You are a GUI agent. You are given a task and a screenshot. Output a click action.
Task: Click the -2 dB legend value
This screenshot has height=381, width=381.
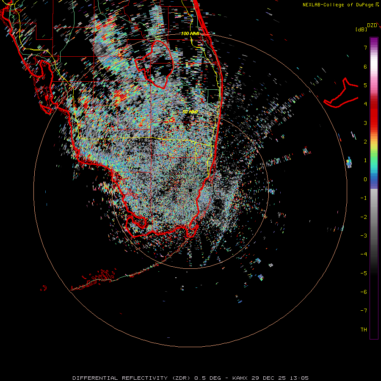(x=364, y=217)
